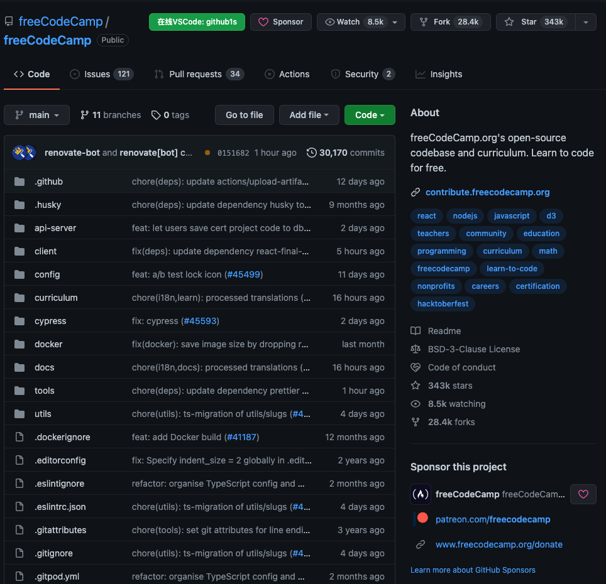Click the .github folder icon

point(19,181)
